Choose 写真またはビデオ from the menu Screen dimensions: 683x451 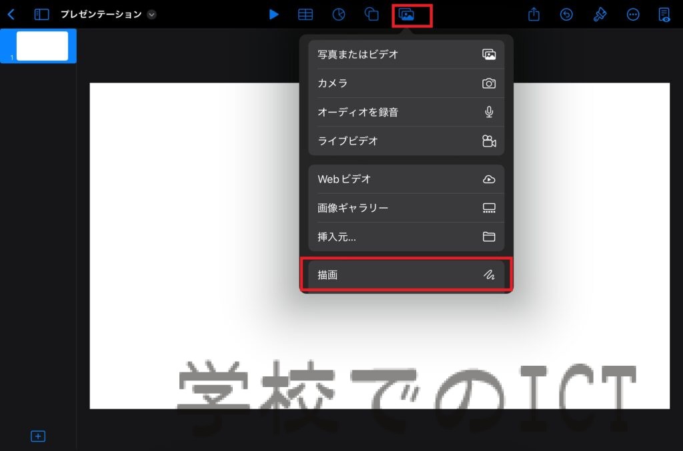click(406, 55)
